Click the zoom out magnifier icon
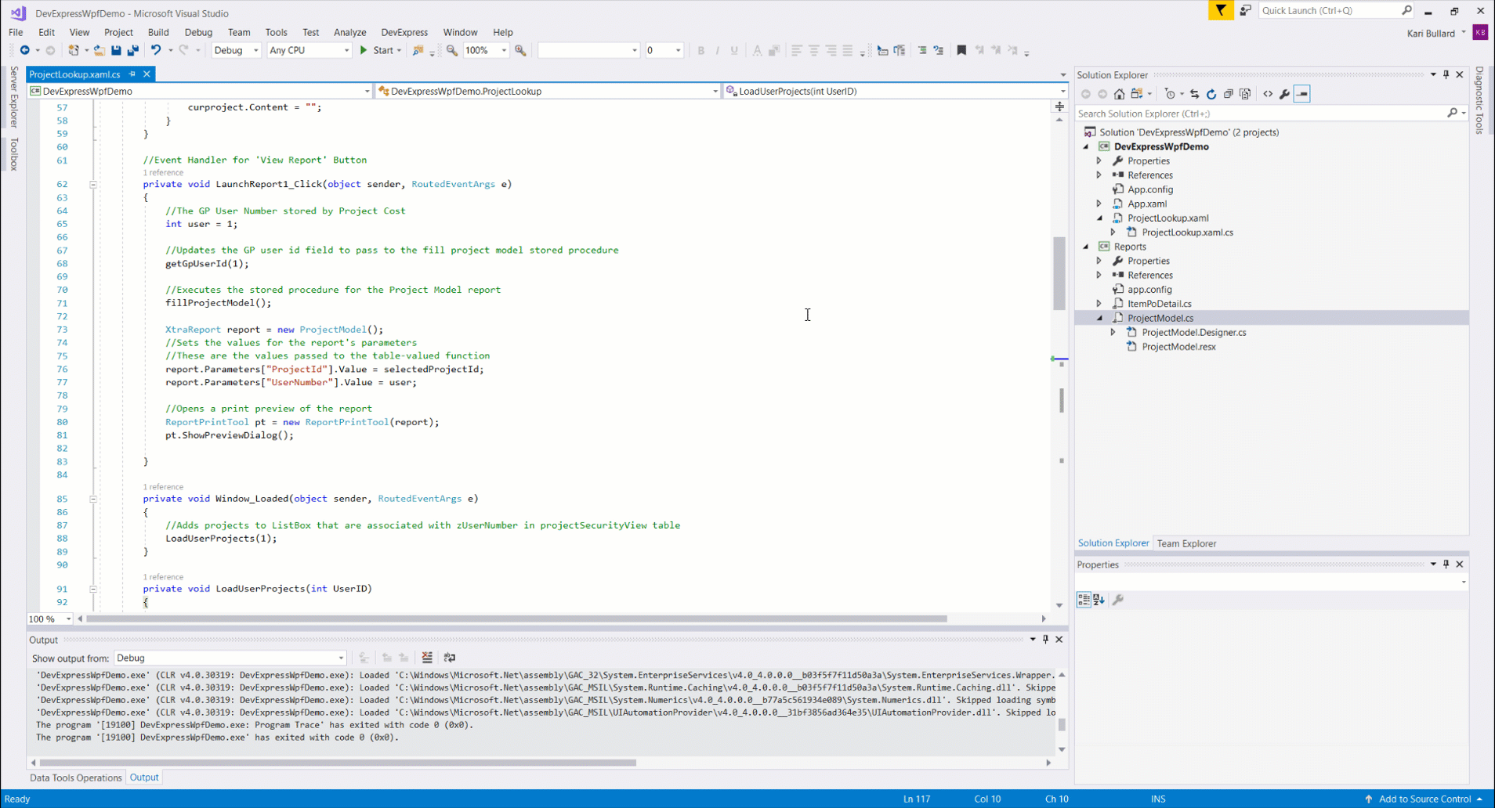Screen dimensions: 1495x808 (452, 50)
